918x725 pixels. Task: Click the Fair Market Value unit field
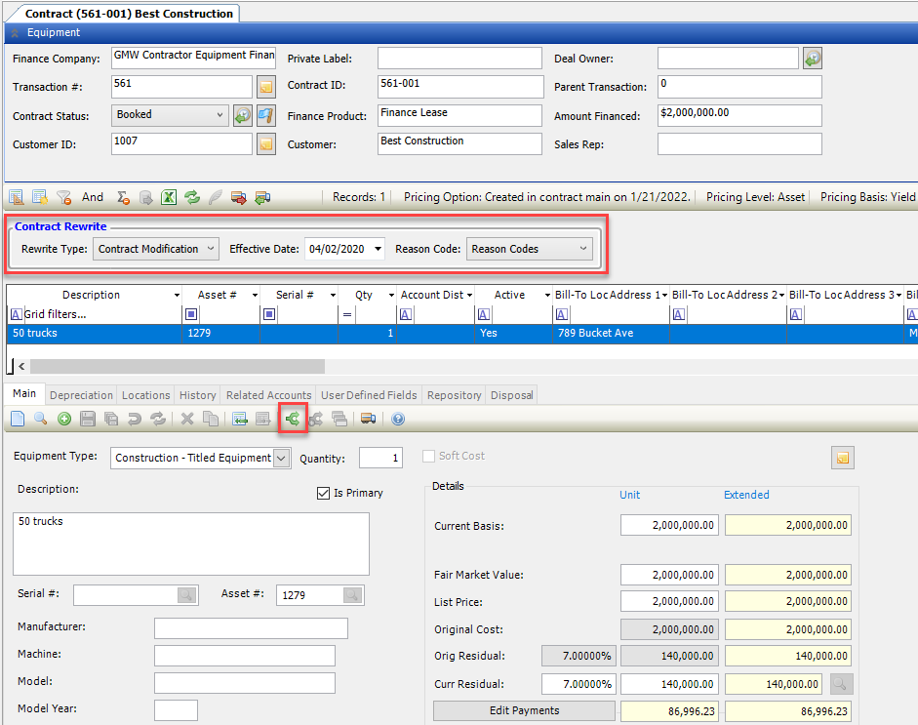tap(670, 575)
